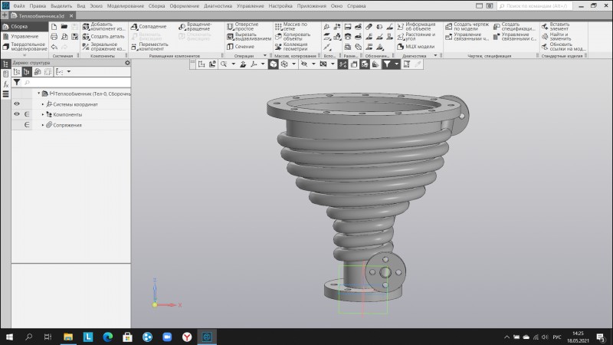613x345 pixels.
Task: Open the Моделирование menu
Action: [x=126, y=6]
